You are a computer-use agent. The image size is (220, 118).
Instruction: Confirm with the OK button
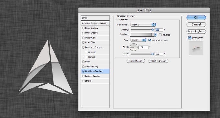tap(196, 18)
